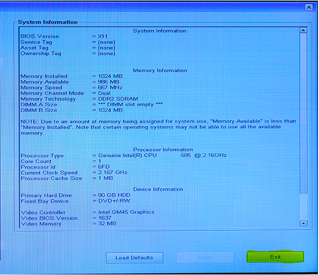Select the Processor Type line
Image resolution: width=319 pixels, height=275 pixels.
[x=123, y=156]
